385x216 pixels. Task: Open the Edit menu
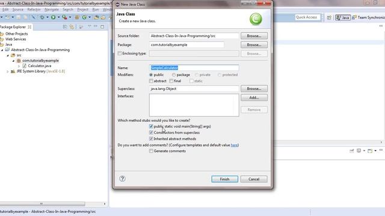5,10
